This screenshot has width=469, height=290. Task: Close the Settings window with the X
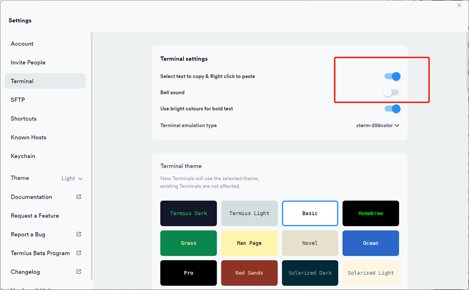(459, 5)
